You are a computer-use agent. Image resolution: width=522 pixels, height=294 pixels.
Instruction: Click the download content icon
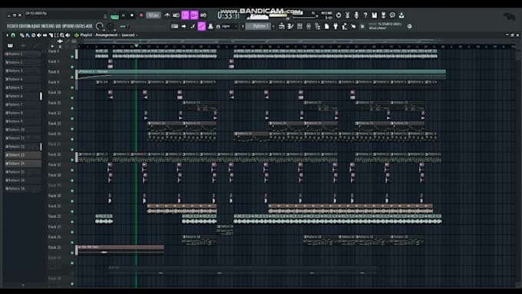[401, 15]
